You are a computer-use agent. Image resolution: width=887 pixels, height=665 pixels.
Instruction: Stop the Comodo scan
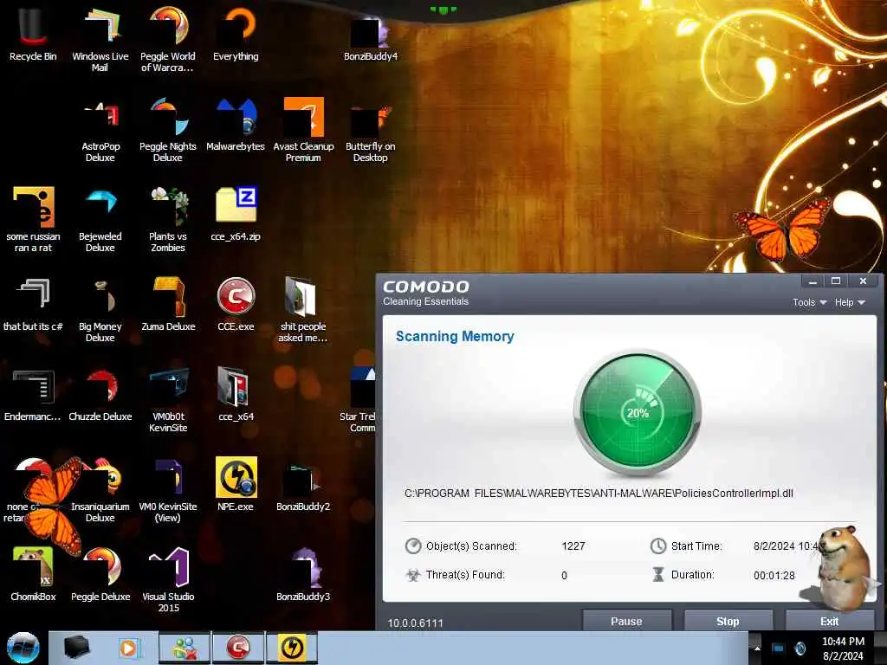(x=728, y=621)
